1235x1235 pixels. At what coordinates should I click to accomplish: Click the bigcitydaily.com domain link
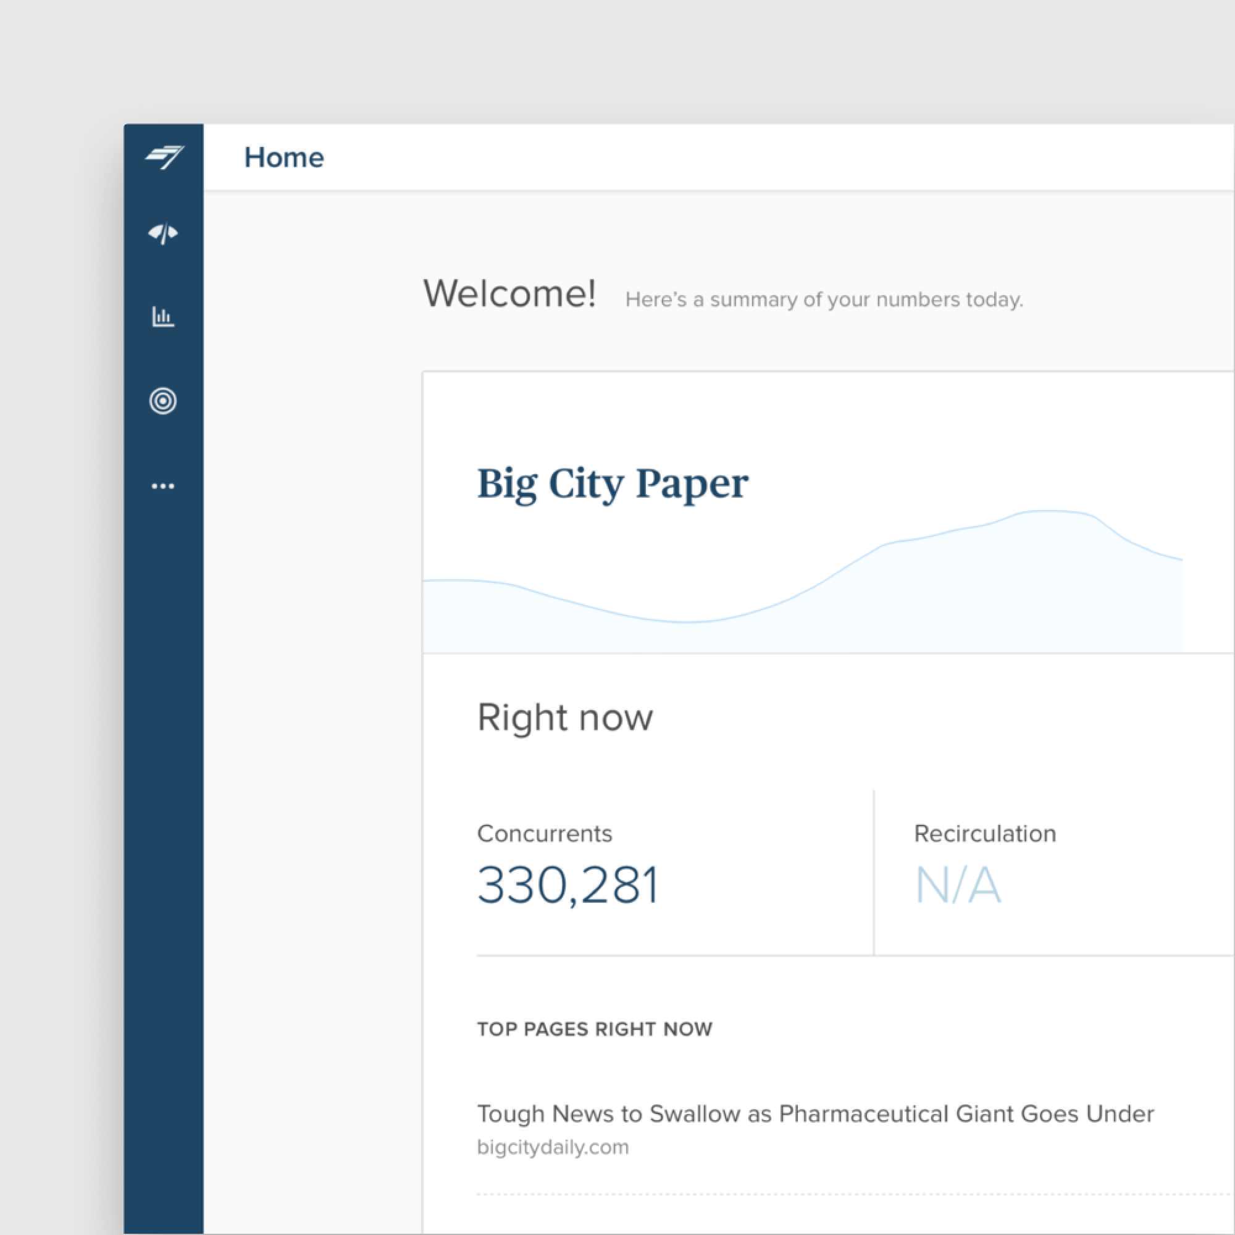pos(552,1146)
